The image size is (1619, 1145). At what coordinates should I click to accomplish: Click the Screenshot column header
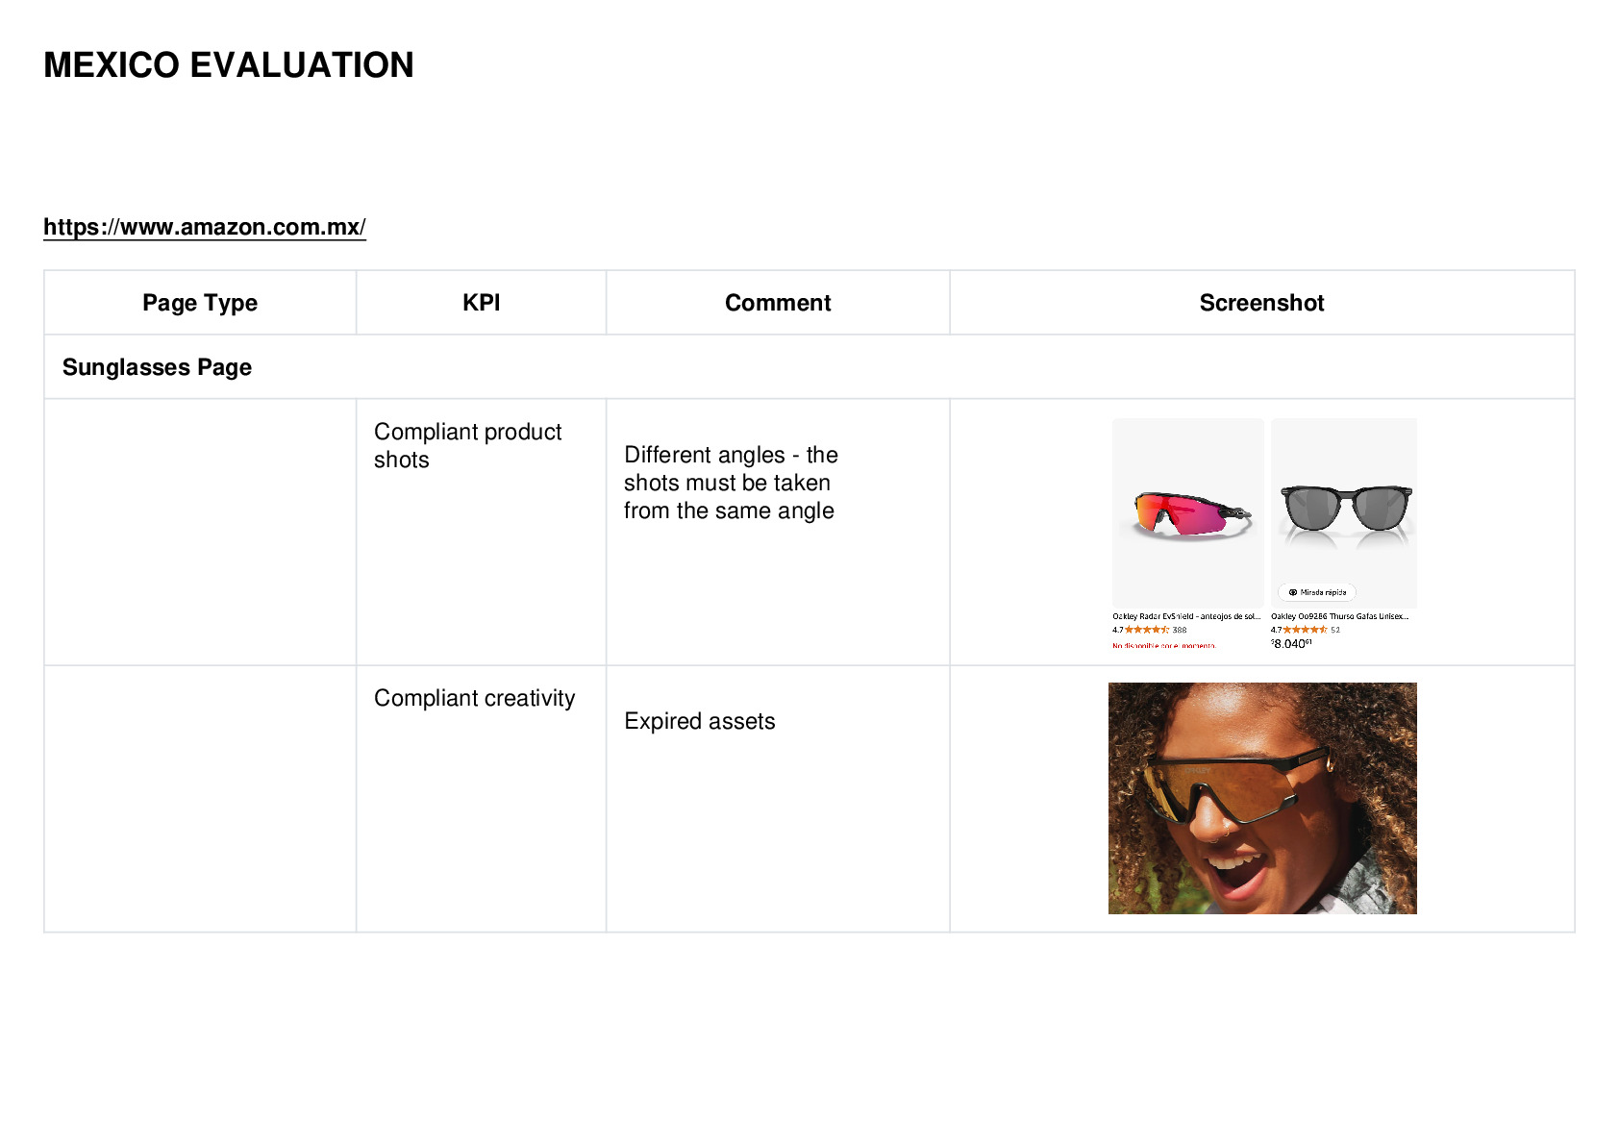coord(1262,303)
